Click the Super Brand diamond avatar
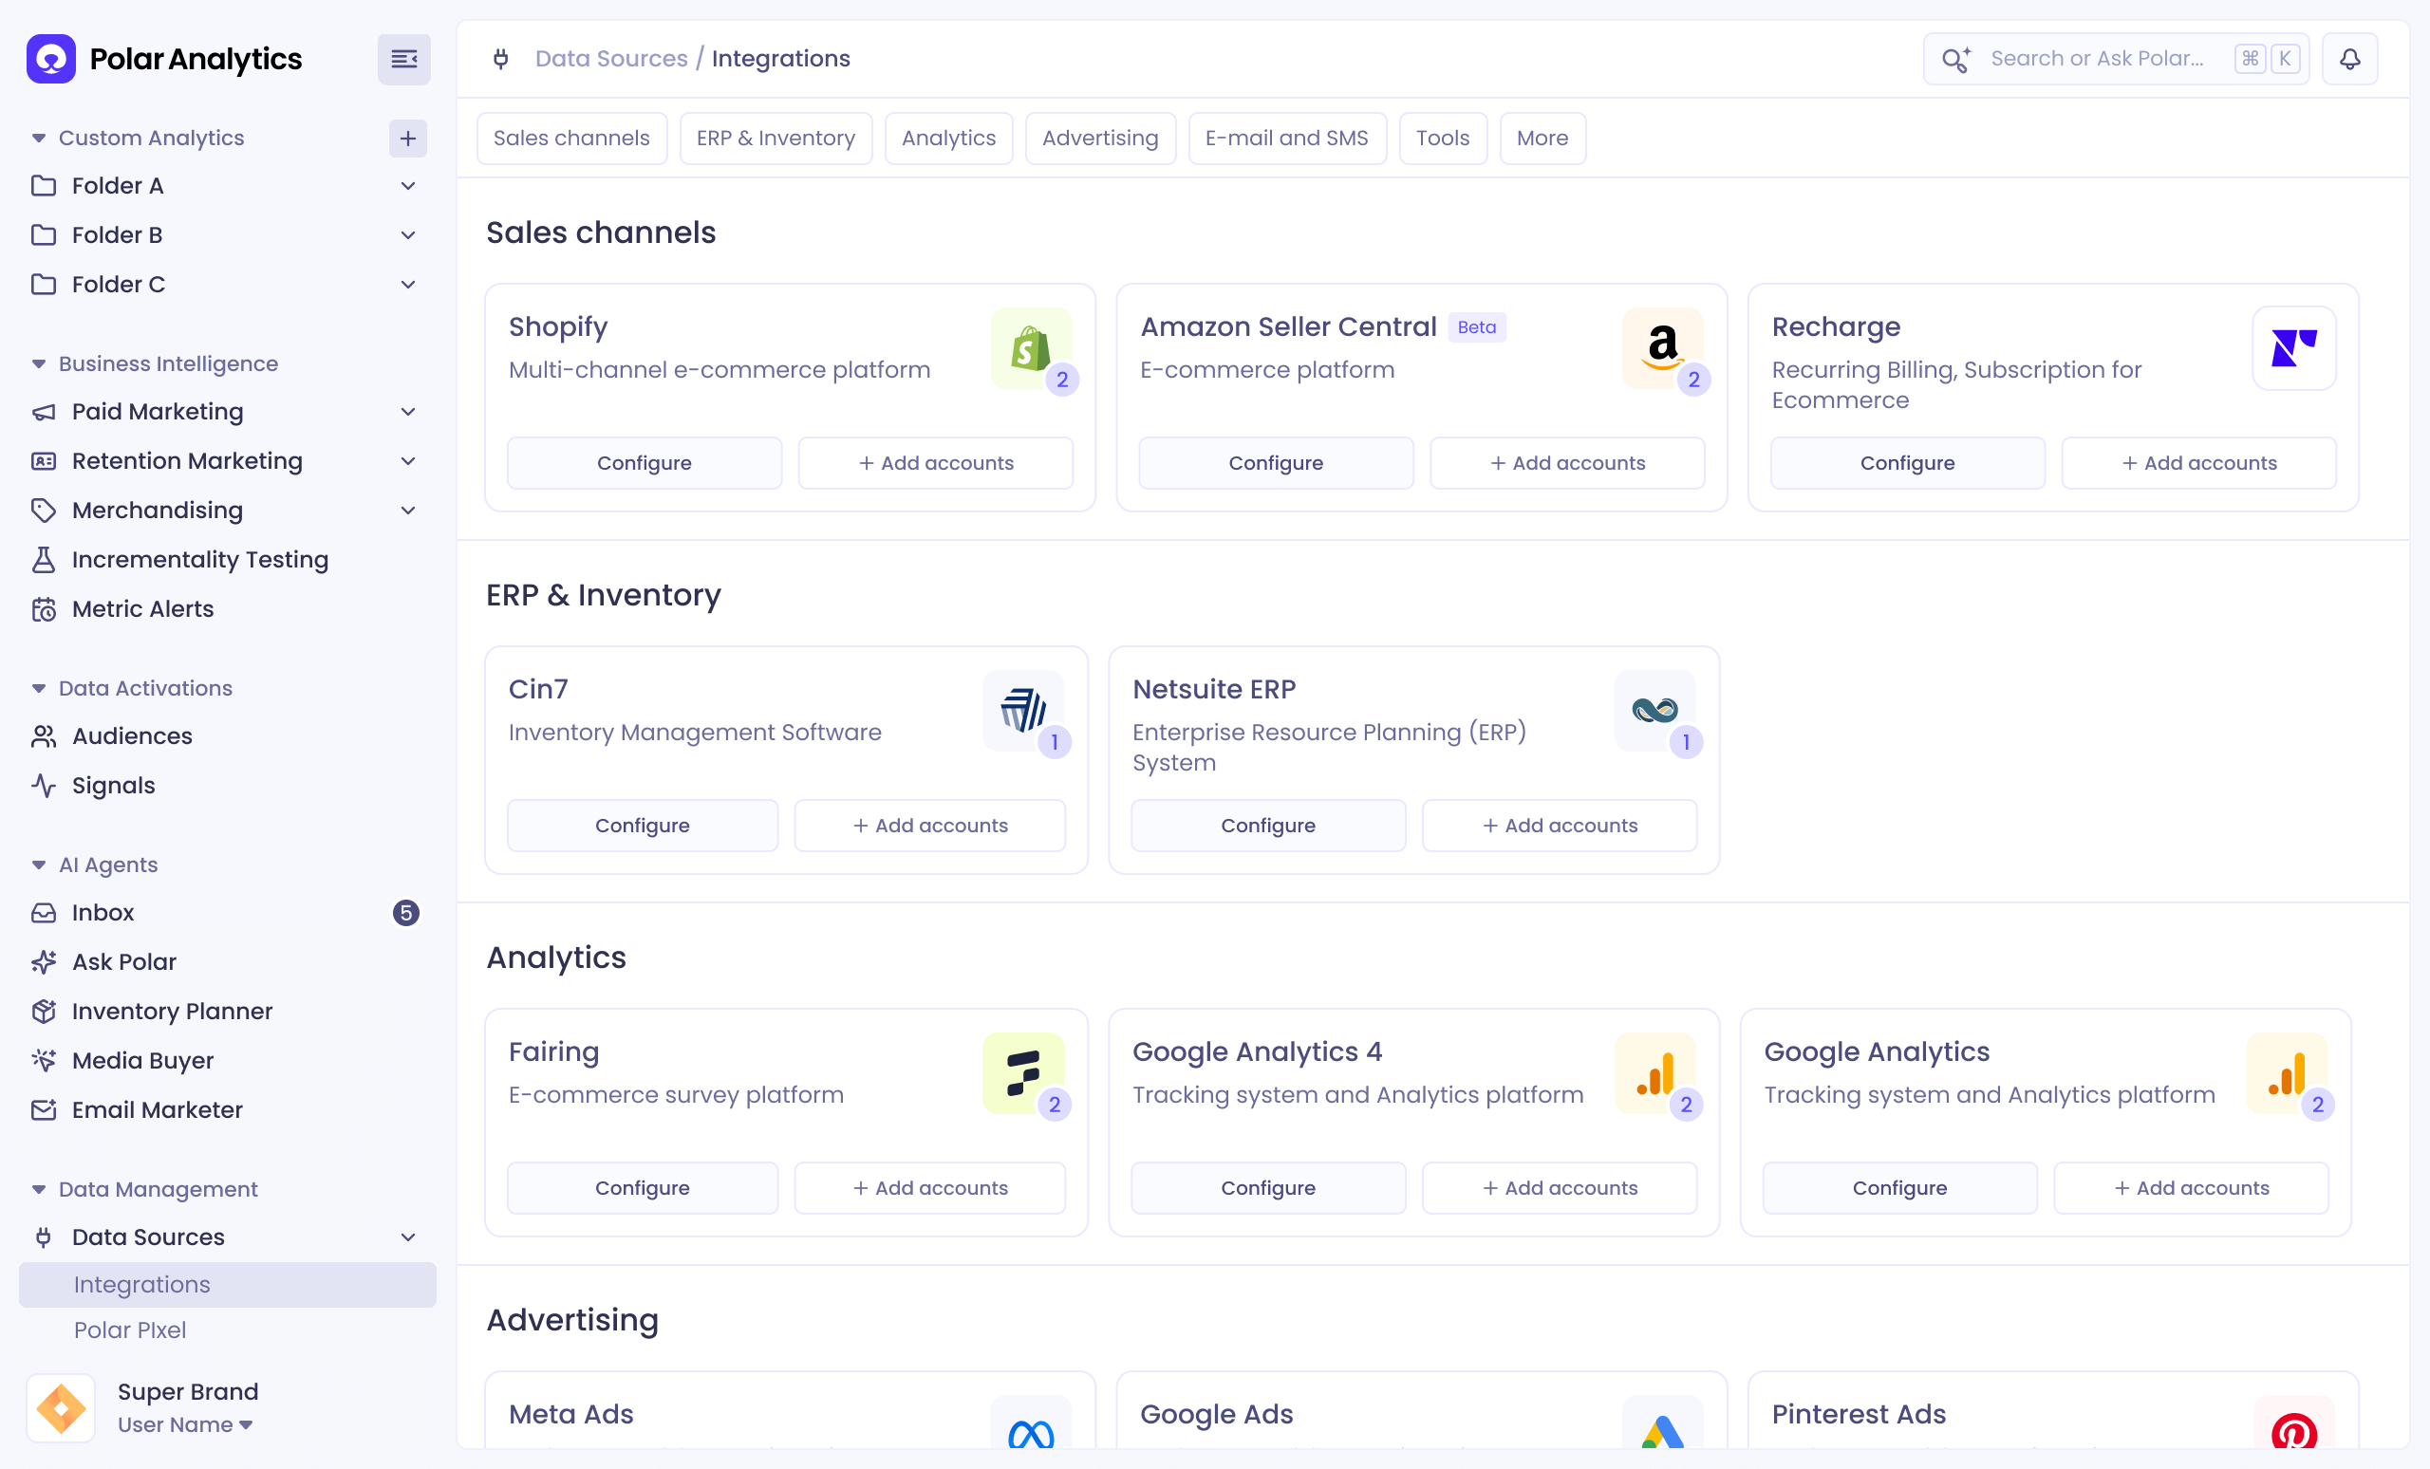 tap(60, 1408)
